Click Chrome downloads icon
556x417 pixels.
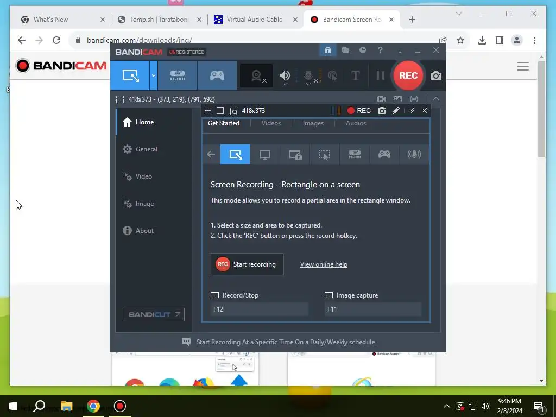pyautogui.click(x=482, y=40)
